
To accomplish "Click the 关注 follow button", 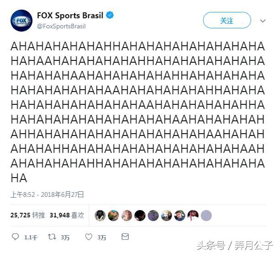I will click(x=227, y=20).
